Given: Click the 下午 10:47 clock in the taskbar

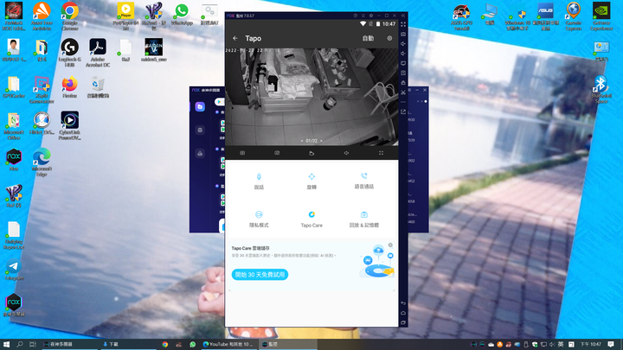Looking at the screenshot, I should point(591,344).
